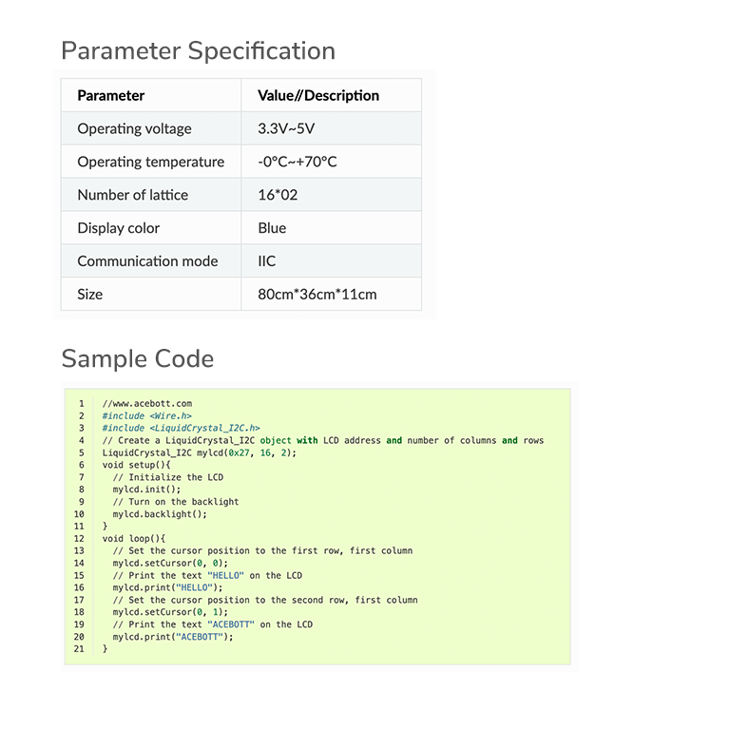Click the 80cm*36cm*11cm size value
Viewport: 730px width, 730px height.
tap(317, 295)
